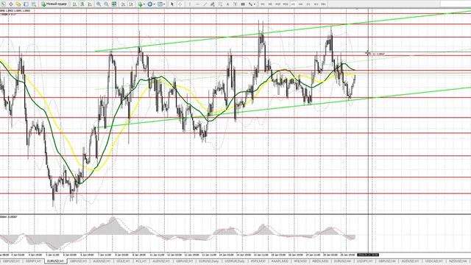Switch chart to bar chart view
This screenshot has width=471, height=265.
pyautogui.click(x=74, y=4)
